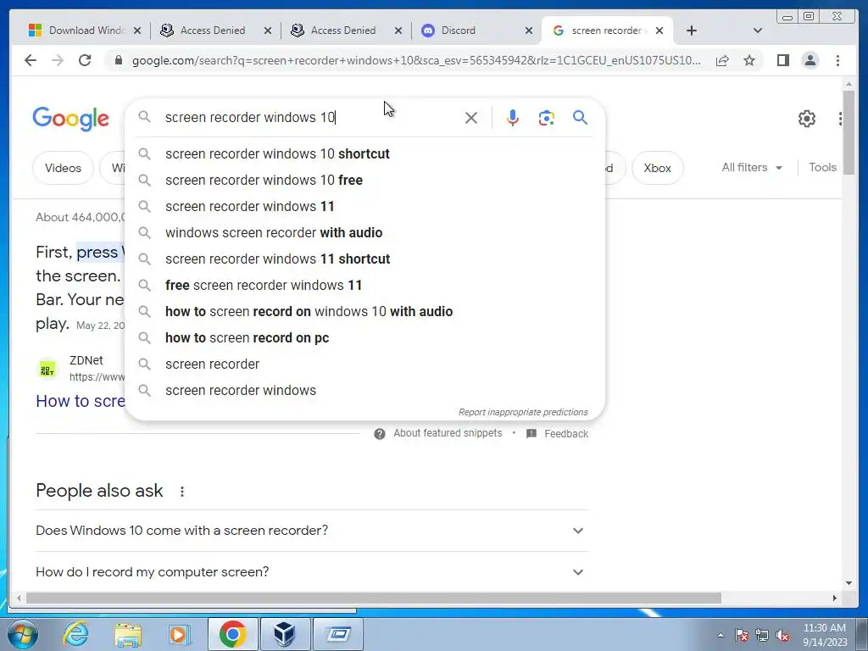Click the horizontal scrollbar thumb
Viewport: 868px width, 651px height.
tap(374, 598)
